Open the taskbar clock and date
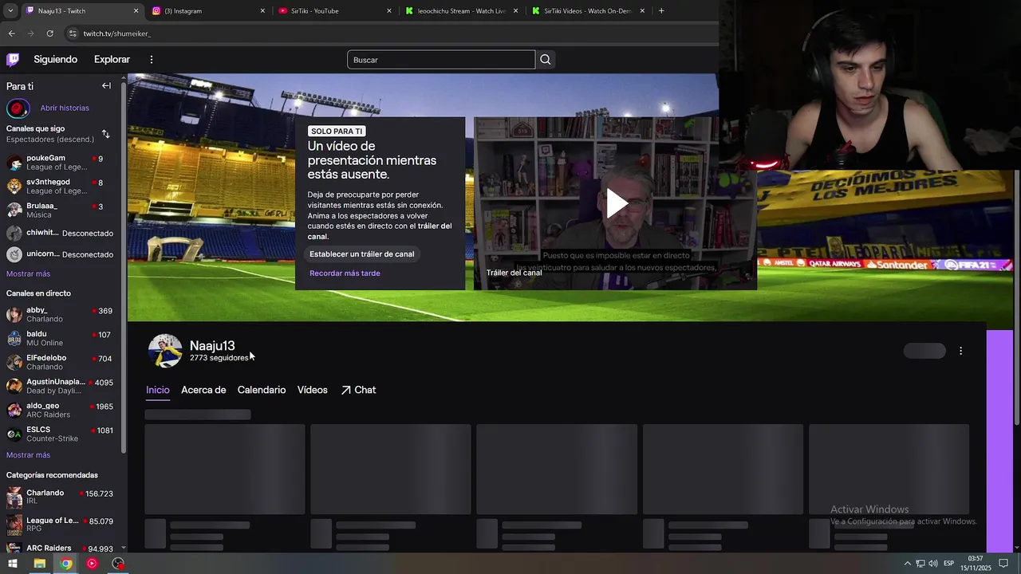The image size is (1021, 574). pyautogui.click(x=975, y=563)
